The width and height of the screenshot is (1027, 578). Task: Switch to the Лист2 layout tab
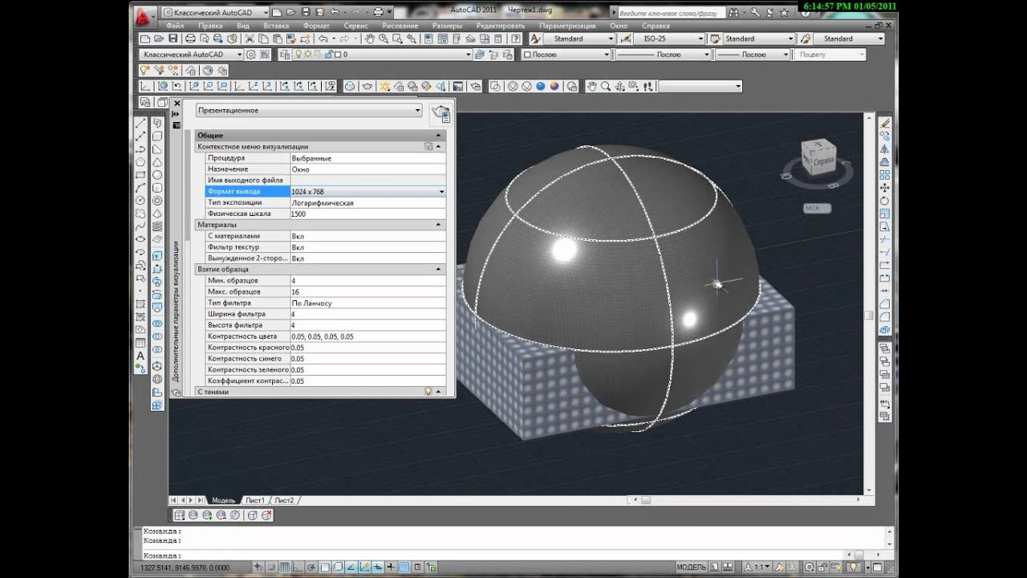click(x=284, y=500)
